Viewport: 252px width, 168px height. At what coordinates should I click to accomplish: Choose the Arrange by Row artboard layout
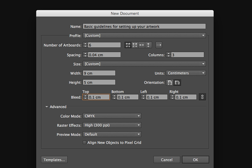141,45
